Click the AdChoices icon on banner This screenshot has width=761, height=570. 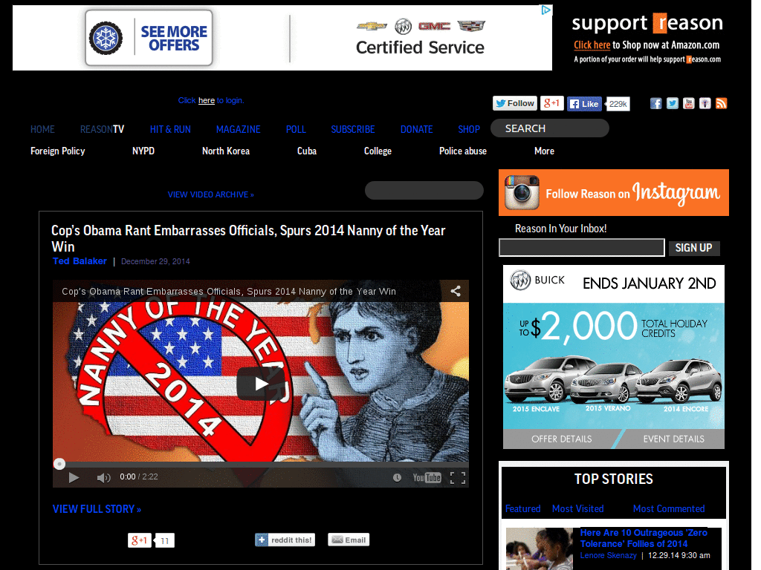[x=546, y=10]
